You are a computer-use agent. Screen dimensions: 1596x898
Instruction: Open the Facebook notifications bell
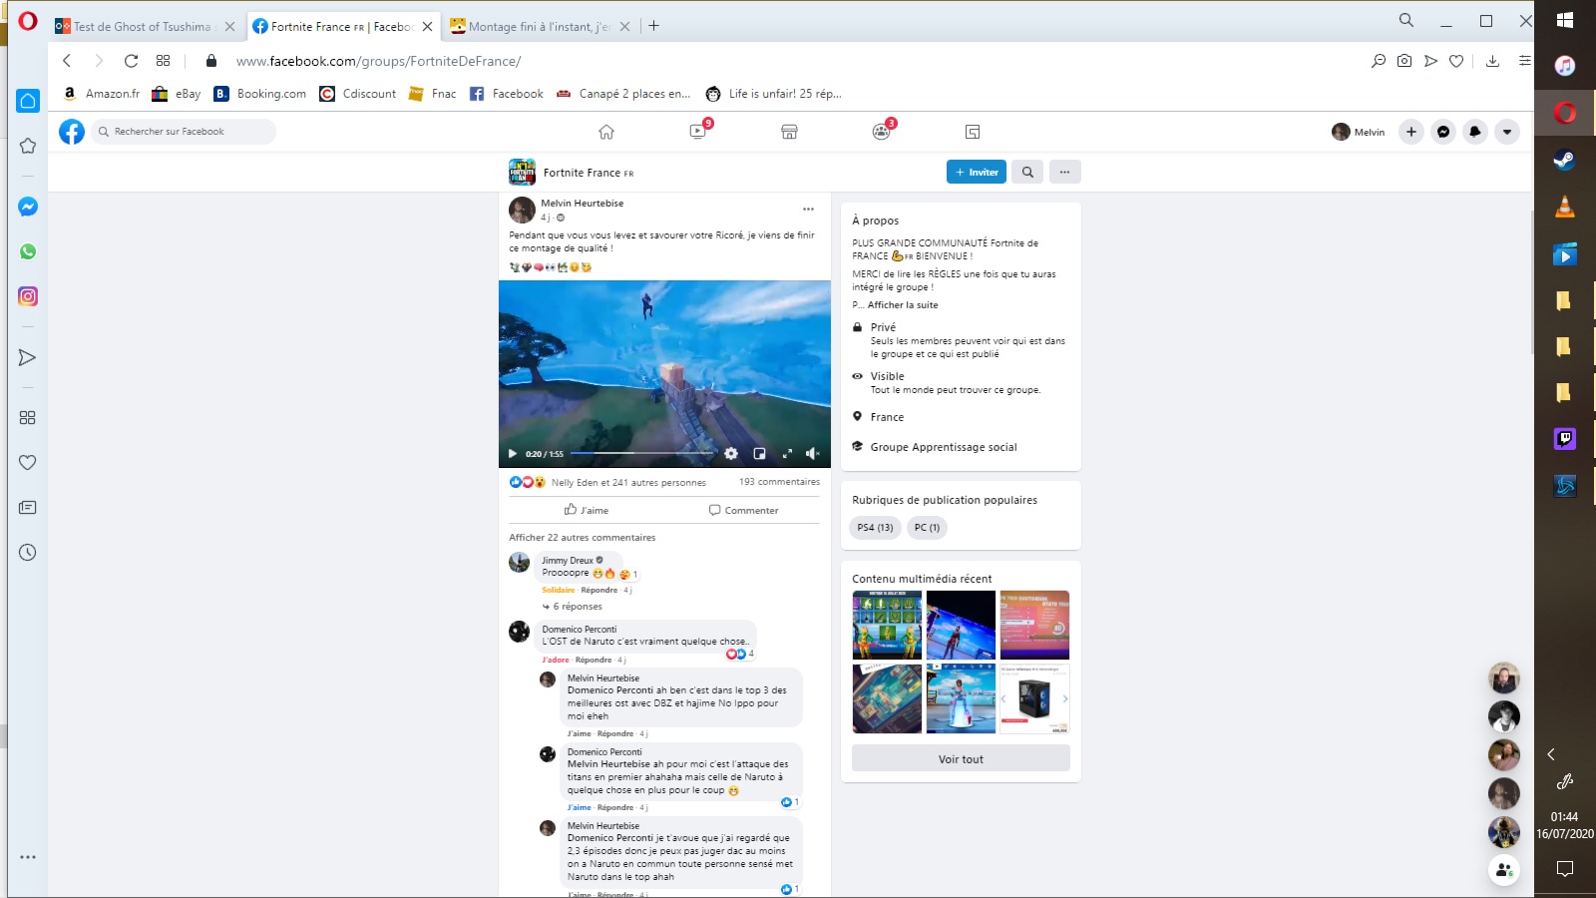[1475, 132]
